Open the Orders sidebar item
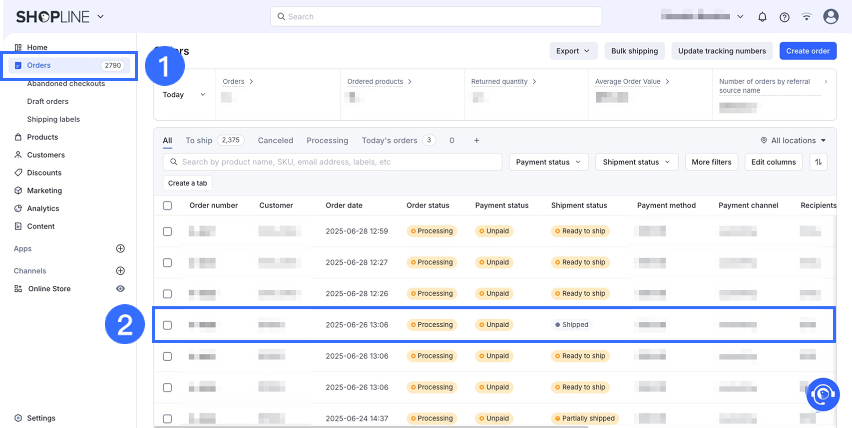 pyautogui.click(x=69, y=65)
